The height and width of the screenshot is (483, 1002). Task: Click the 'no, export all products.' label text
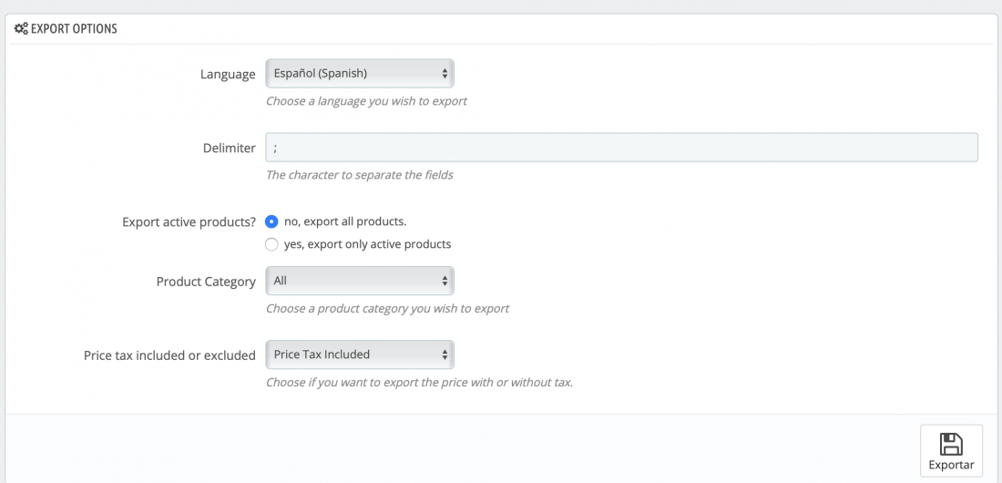345,221
